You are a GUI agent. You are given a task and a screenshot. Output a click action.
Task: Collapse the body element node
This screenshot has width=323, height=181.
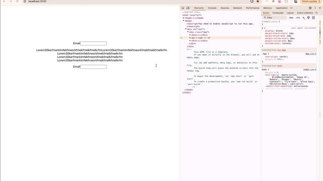(x=184, y=21)
